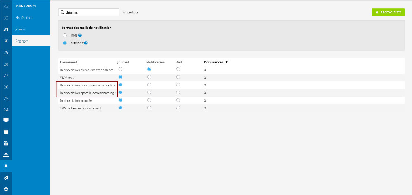412x195 pixels.
Task: Select day 30 in the left strip
Action: point(6,41)
